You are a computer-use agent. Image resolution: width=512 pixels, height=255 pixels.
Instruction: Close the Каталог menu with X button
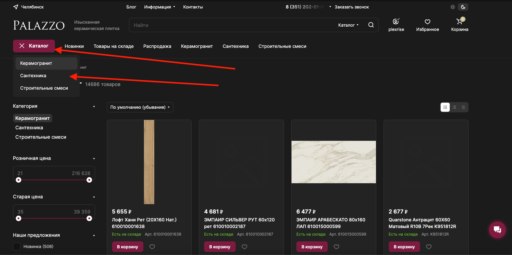22,46
